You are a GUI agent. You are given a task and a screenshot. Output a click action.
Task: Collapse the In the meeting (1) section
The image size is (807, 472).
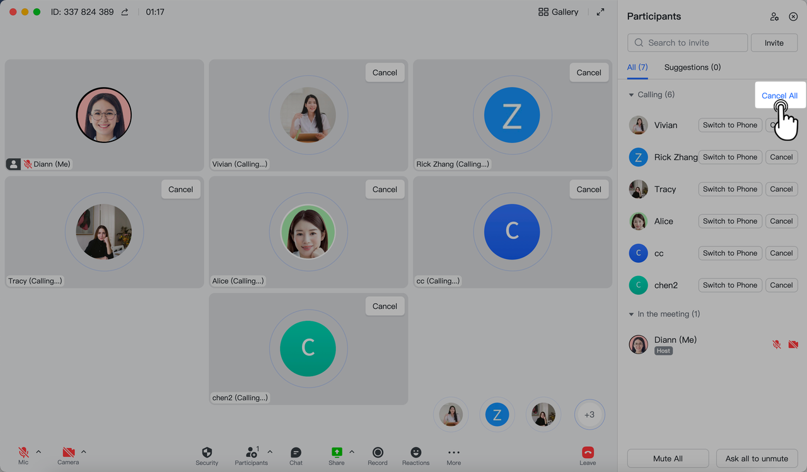coord(631,314)
